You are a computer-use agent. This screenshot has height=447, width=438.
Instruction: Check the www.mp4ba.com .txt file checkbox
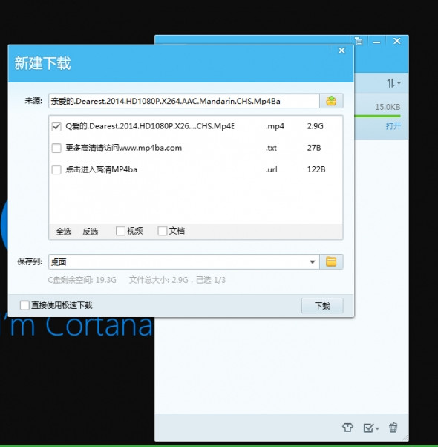click(56, 148)
